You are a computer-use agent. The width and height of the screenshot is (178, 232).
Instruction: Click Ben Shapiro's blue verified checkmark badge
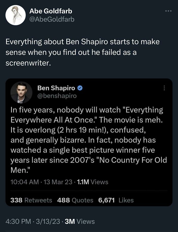coord(79,88)
